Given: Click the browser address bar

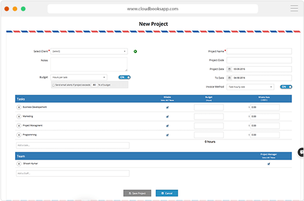Looking at the screenshot, I should click(153, 9).
